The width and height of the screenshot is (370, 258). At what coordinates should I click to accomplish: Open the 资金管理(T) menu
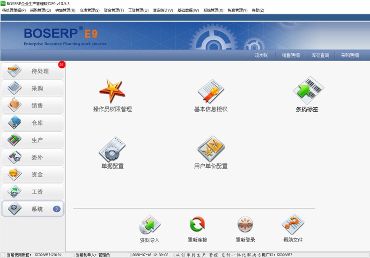114,10
